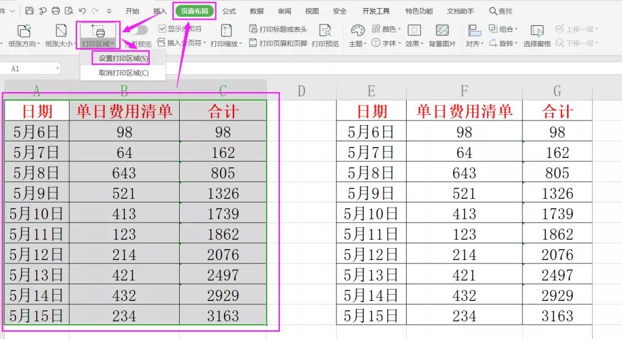
Task: Toggle the 分页预览 page break preview switch
Action: 138,30
